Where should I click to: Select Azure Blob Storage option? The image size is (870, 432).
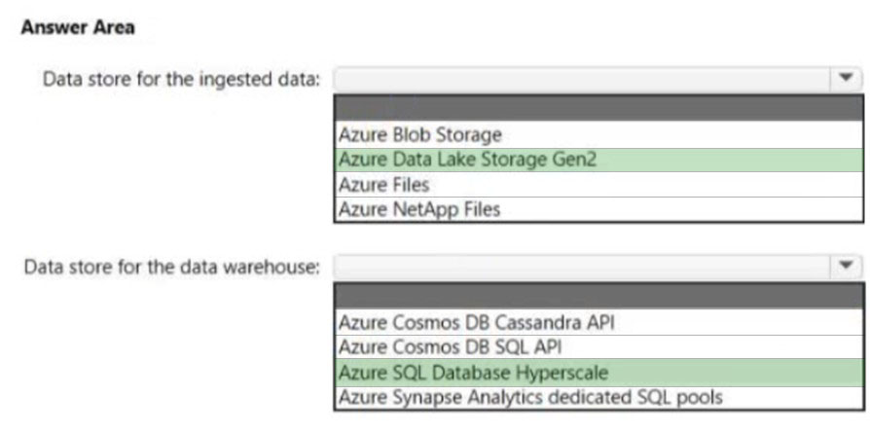(598, 135)
